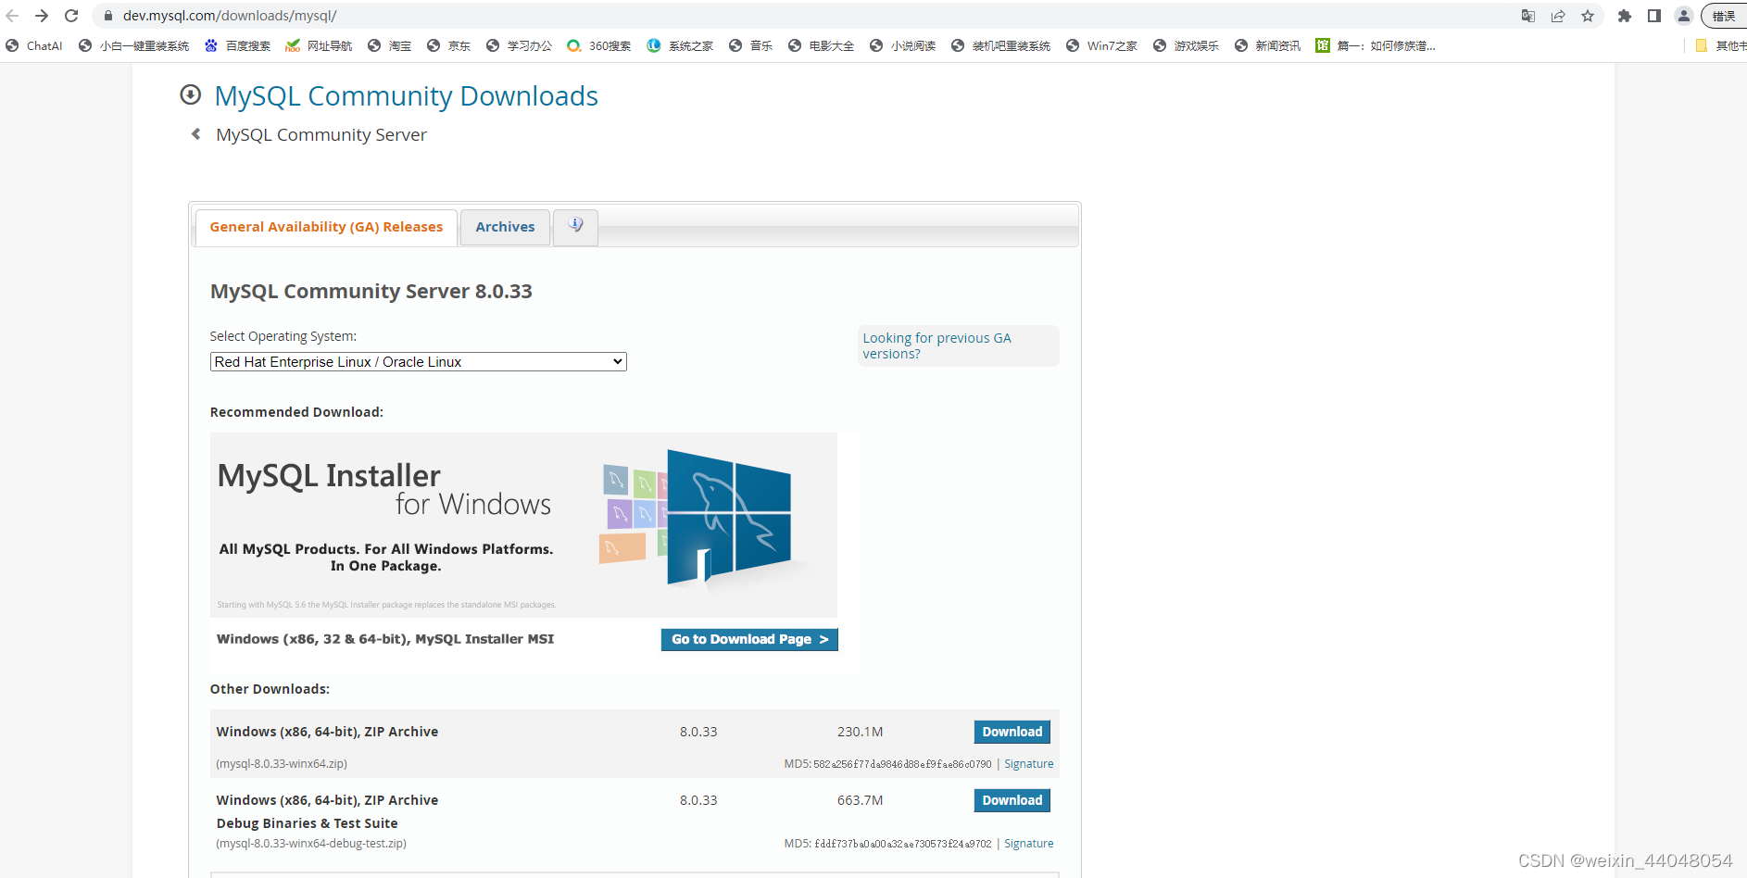Open the user profile avatar icon
The image size is (1747, 878).
click(1684, 16)
